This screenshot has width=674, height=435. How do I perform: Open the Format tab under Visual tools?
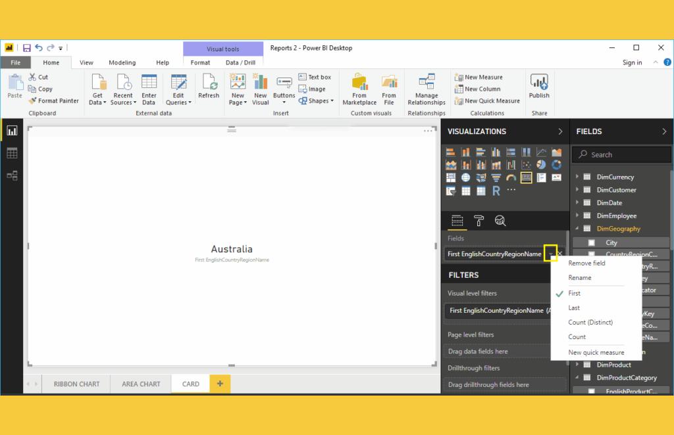(200, 62)
